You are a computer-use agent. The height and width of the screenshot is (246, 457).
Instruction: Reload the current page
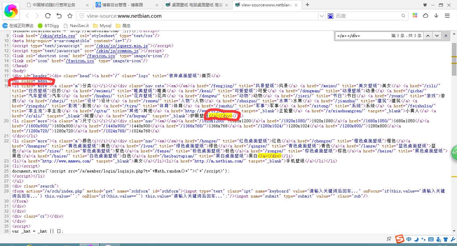tap(48, 16)
